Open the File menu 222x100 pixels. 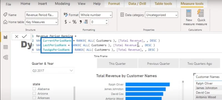point(8,4)
